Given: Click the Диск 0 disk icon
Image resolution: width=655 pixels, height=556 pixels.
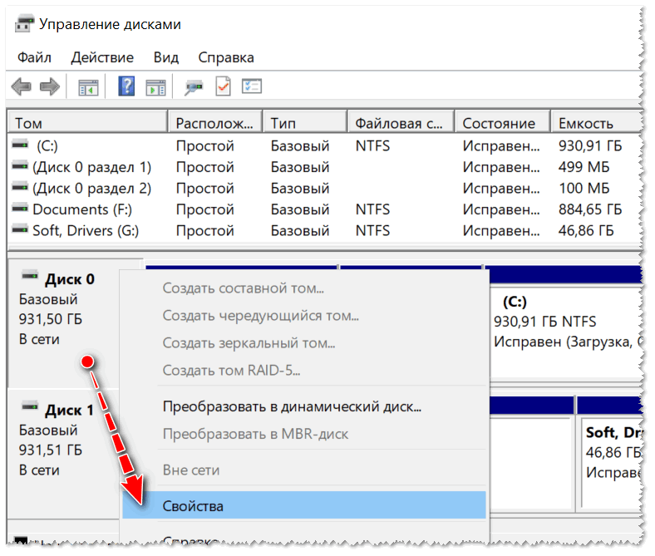Looking at the screenshot, I should coord(30,276).
